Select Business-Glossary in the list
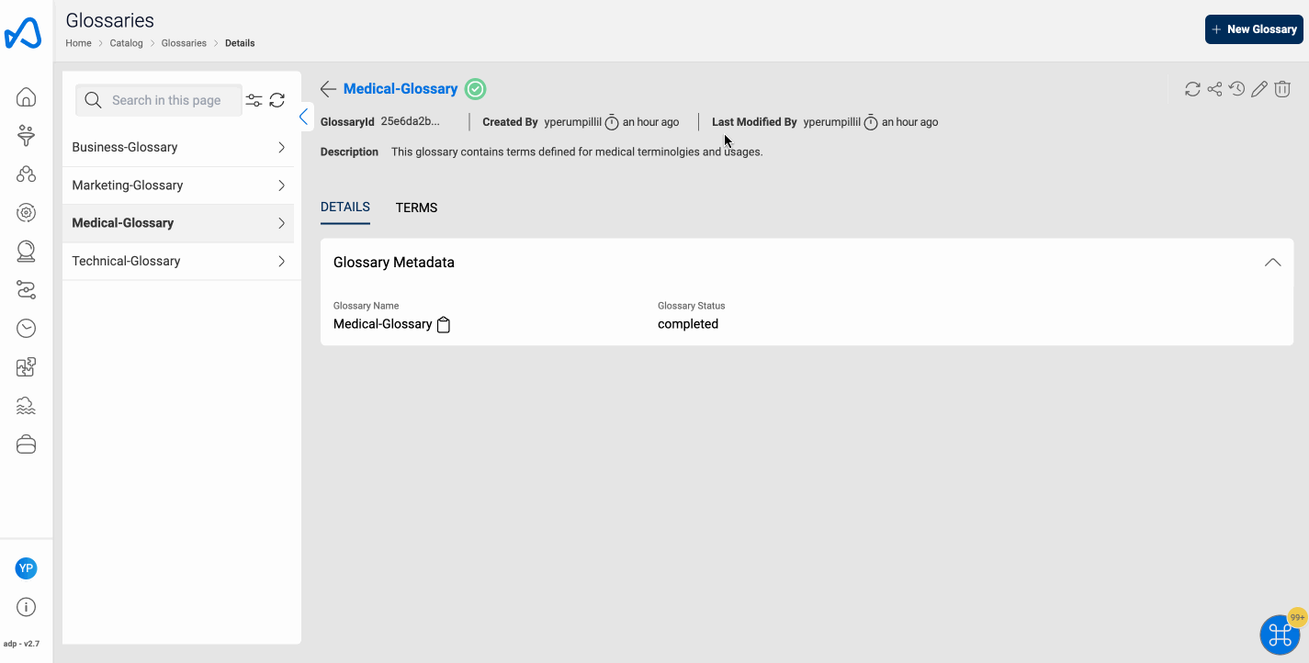Image resolution: width=1309 pixels, height=663 pixels. point(178,147)
